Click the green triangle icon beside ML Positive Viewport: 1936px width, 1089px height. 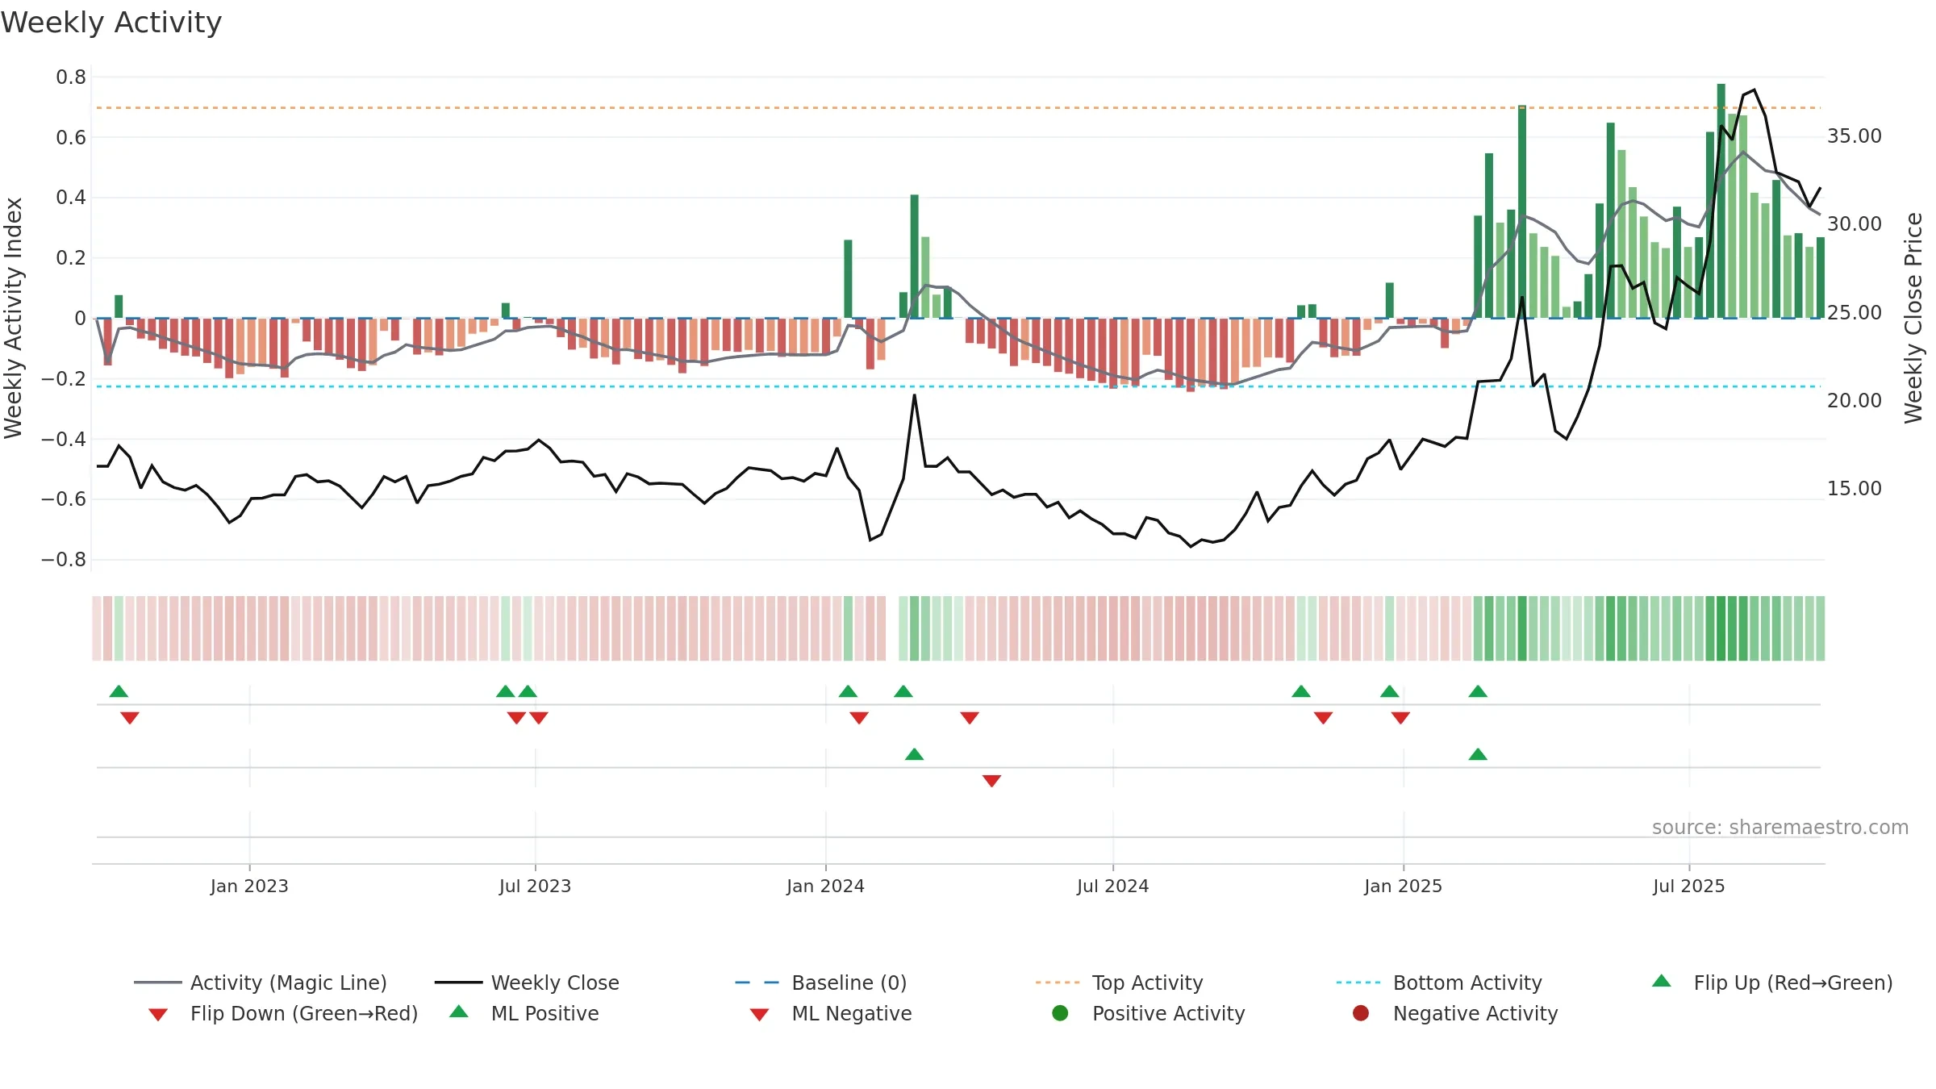point(459,1012)
